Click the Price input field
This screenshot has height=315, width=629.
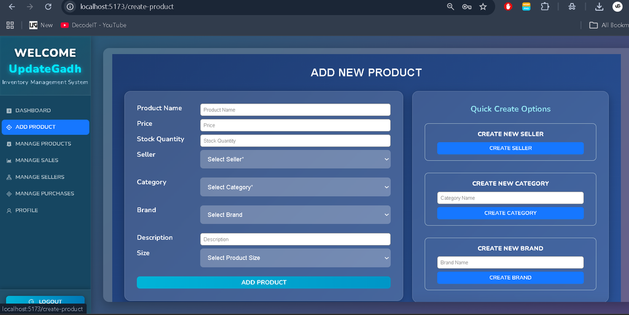click(x=295, y=125)
